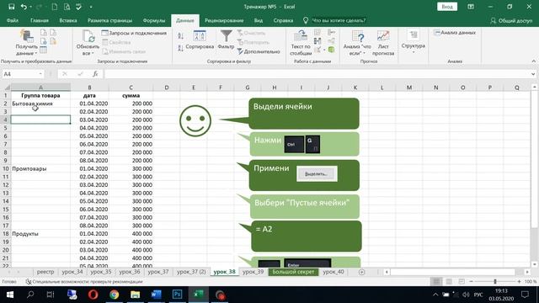
Task: Select column B header
Action: pos(89,88)
